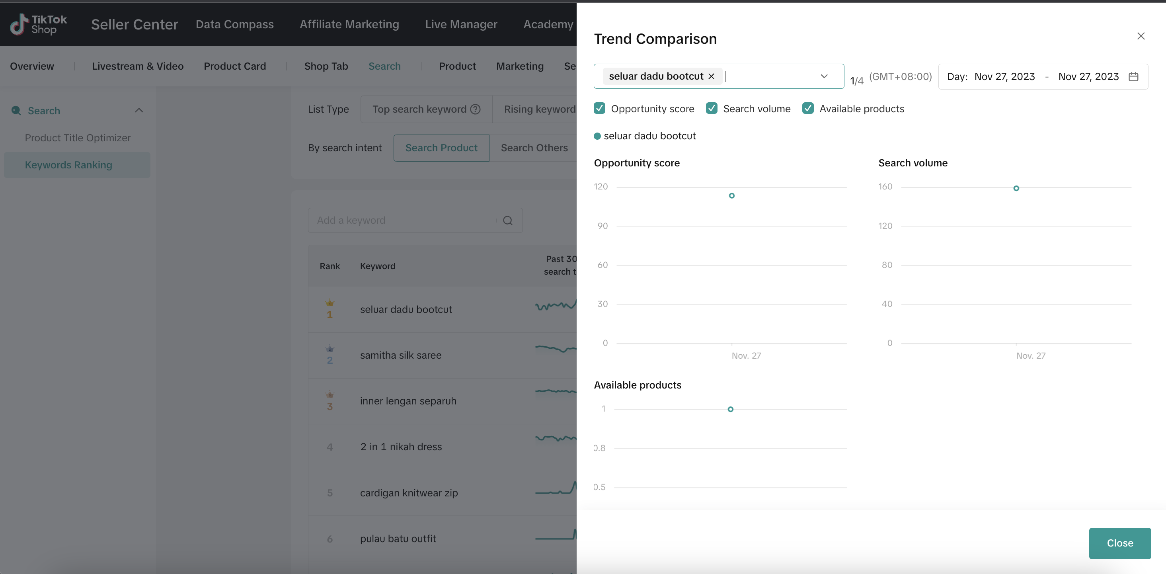Viewport: 1166px width, 574px height.
Task: Open Keywords Ranking in sidebar
Action: coord(77,165)
